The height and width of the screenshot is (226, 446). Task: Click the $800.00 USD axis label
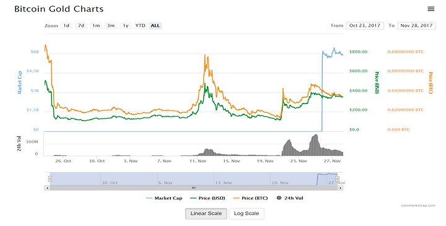[359, 52]
